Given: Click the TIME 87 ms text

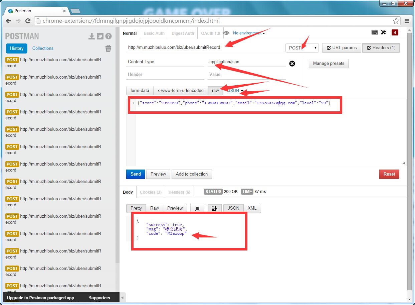Looking at the screenshot, I should pos(254,192).
